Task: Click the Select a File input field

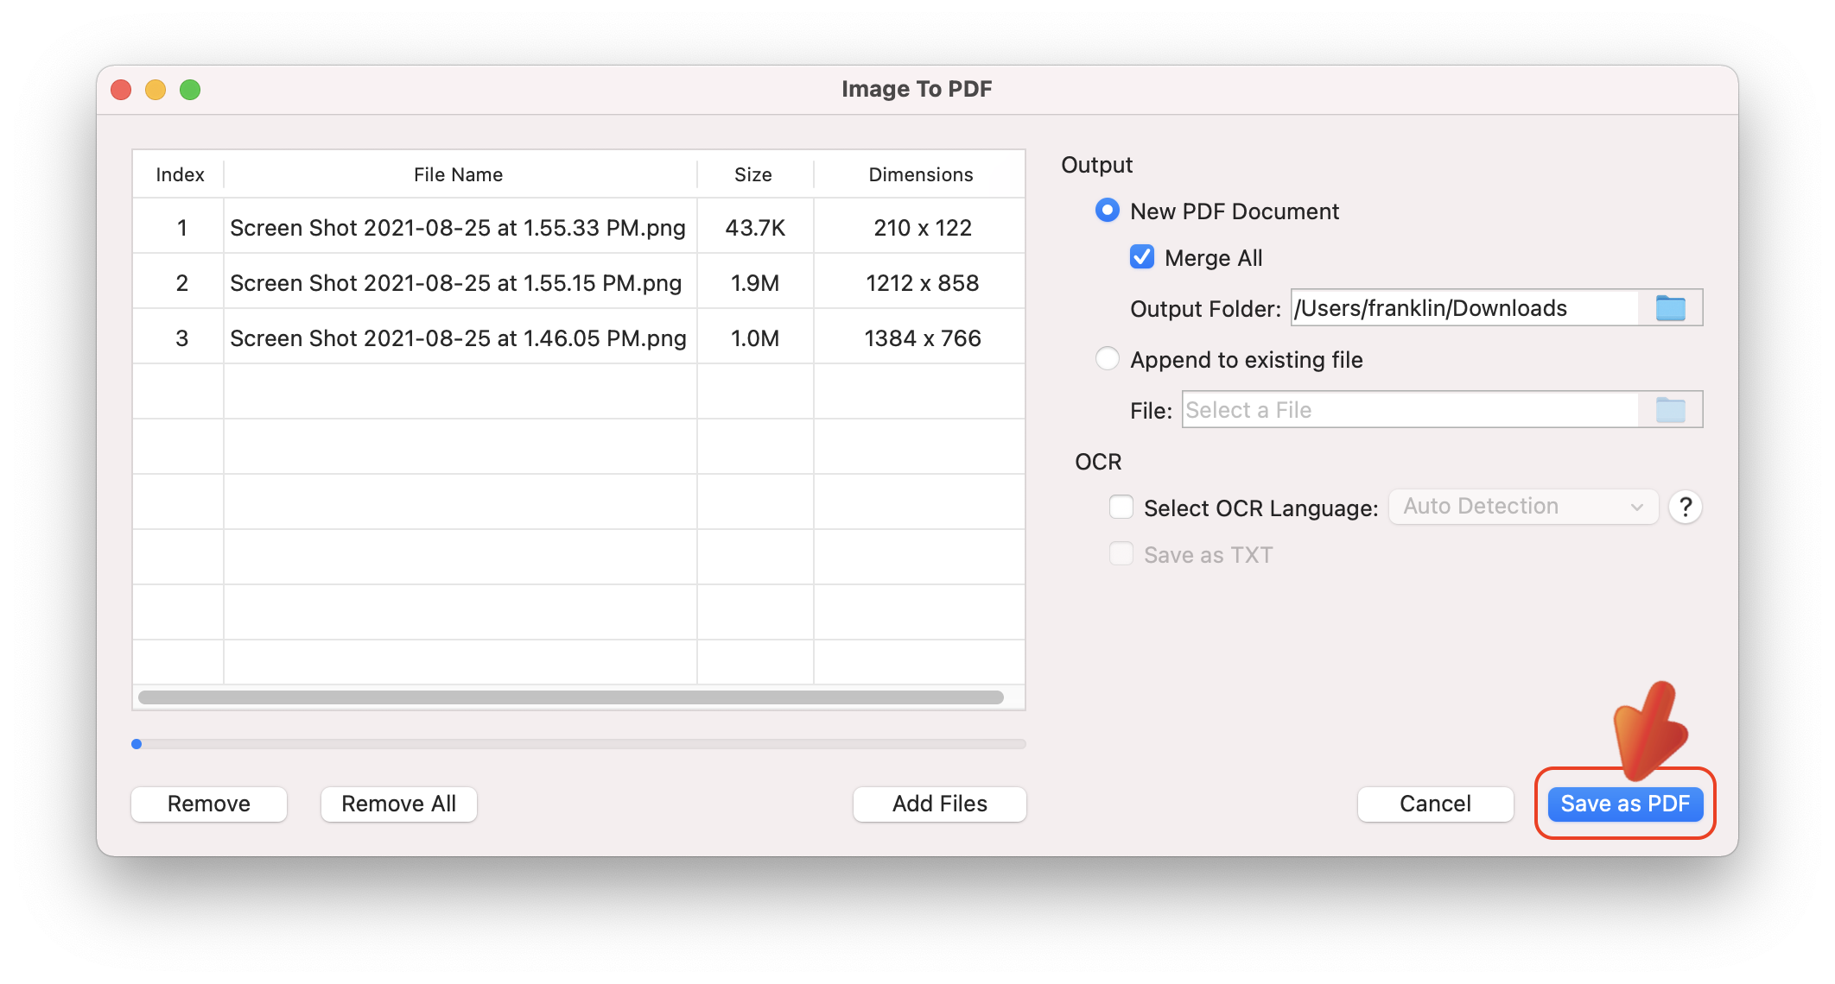Action: [1410, 410]
